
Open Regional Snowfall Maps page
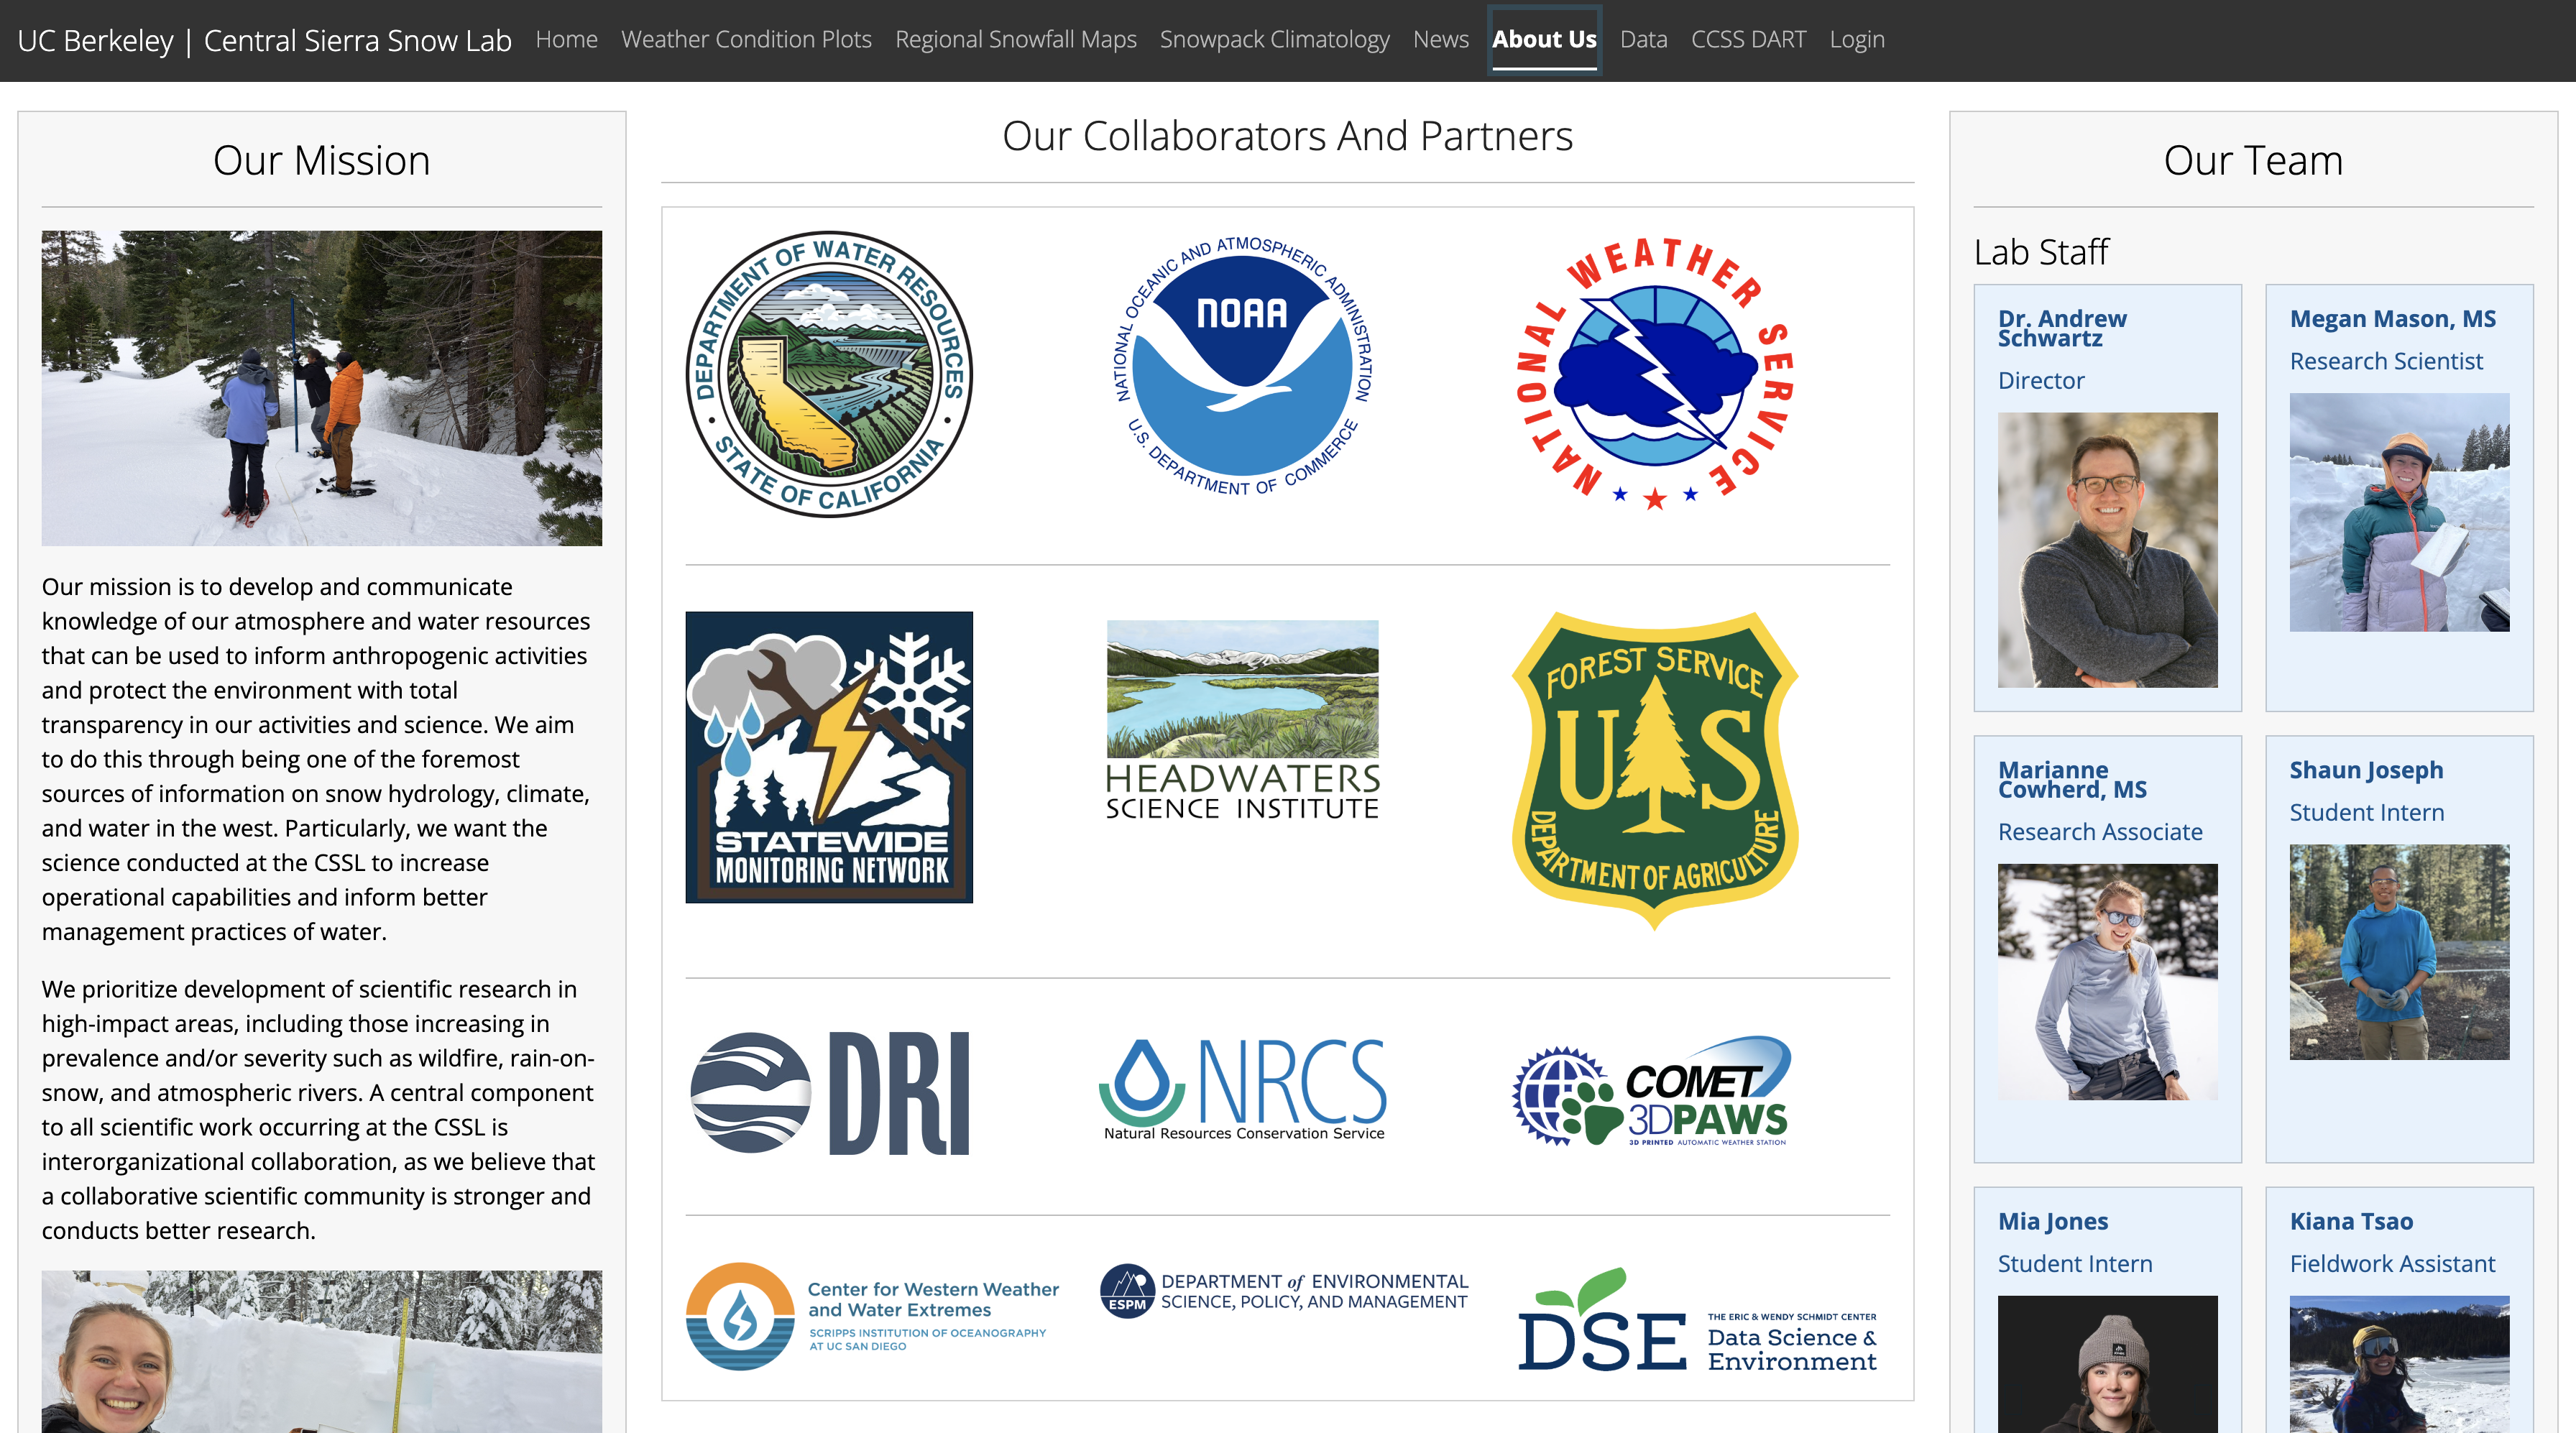(1015, 39)
